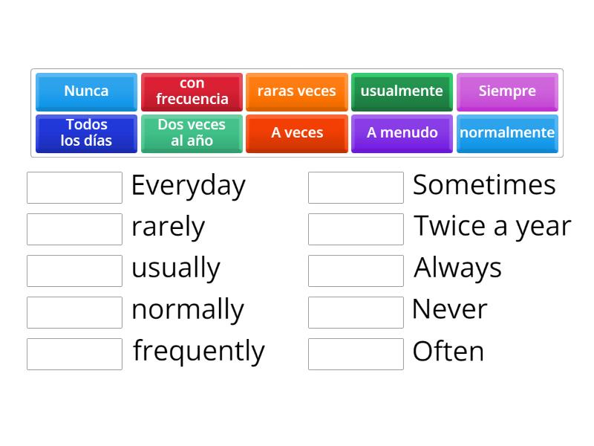Pick the "con frecuencia" tile
This screenshot has width=594, height=446.
pos(192,91)
